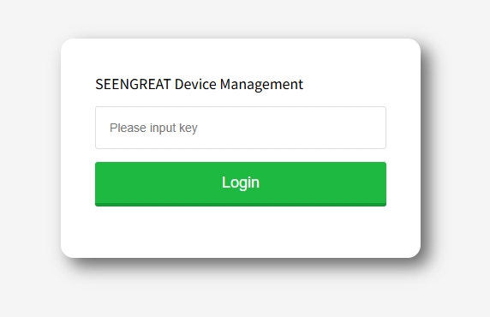Click the 'Management' word in the heading
Image resolution: width=490 pixels, height=317 pixels.
[x=261, y=85]
